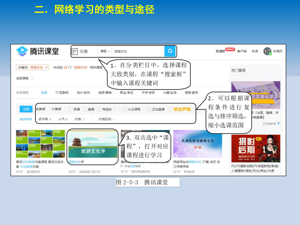Remove the 旅游文化 keyword tag with ×
This screenshot has width=300, height=225.
pos(46,67)
